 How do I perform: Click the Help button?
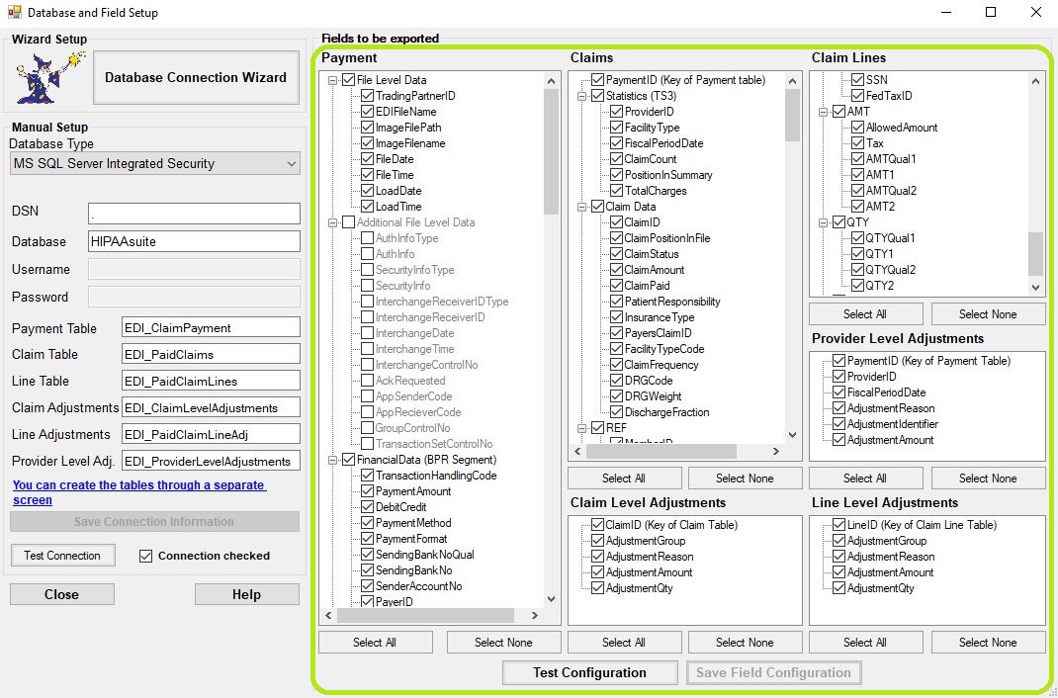[x=247, y=594]
